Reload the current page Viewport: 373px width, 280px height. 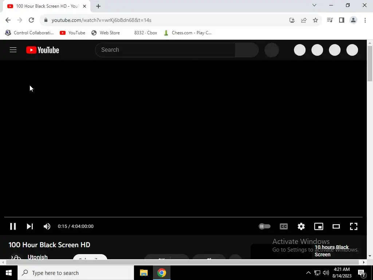pyautogui.click(x=31, y=20)
